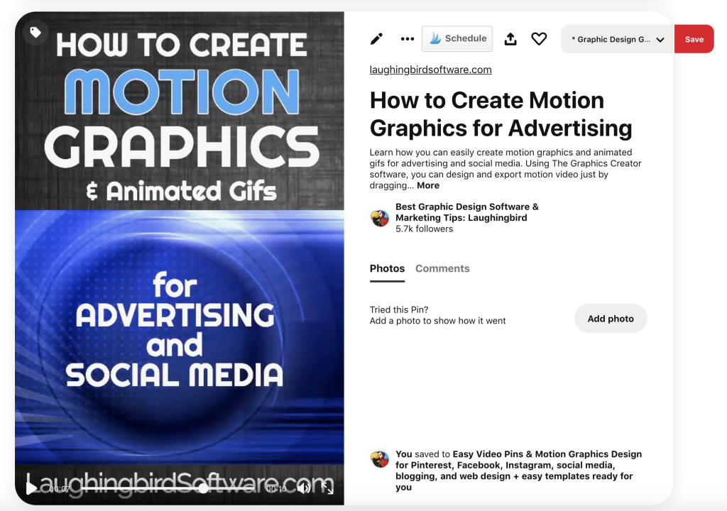The height and width of the screenshot is (511, 727).
Task: Click the red Save button
Action: pyautogui.click(x=694, y=40)
